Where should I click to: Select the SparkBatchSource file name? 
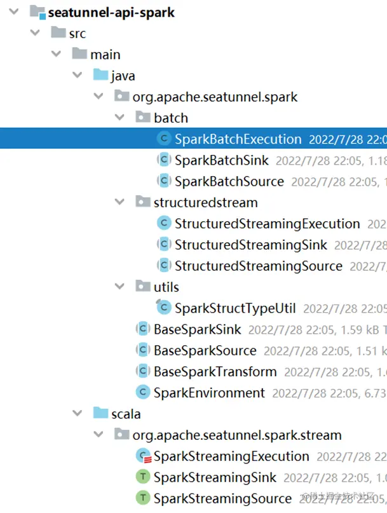(229, 181)
